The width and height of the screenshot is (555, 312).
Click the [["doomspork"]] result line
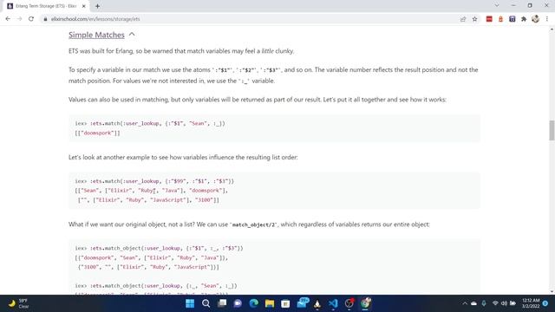[x=97, y=133]
